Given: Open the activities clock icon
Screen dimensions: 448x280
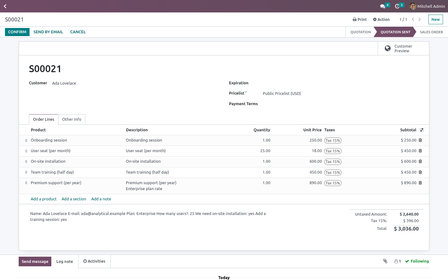Looking at the screenshot, I should [x=399, y=6].
